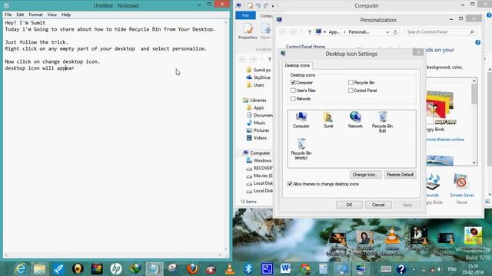Open the Personalization address bar dropdown
This screenshot has width=492, height=276.
pyautogui.click(x=387, y=32)
